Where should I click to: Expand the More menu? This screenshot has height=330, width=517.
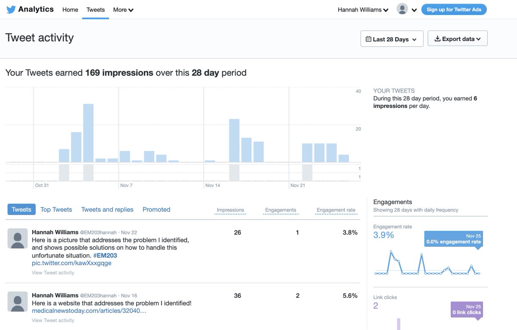(123, 9)
